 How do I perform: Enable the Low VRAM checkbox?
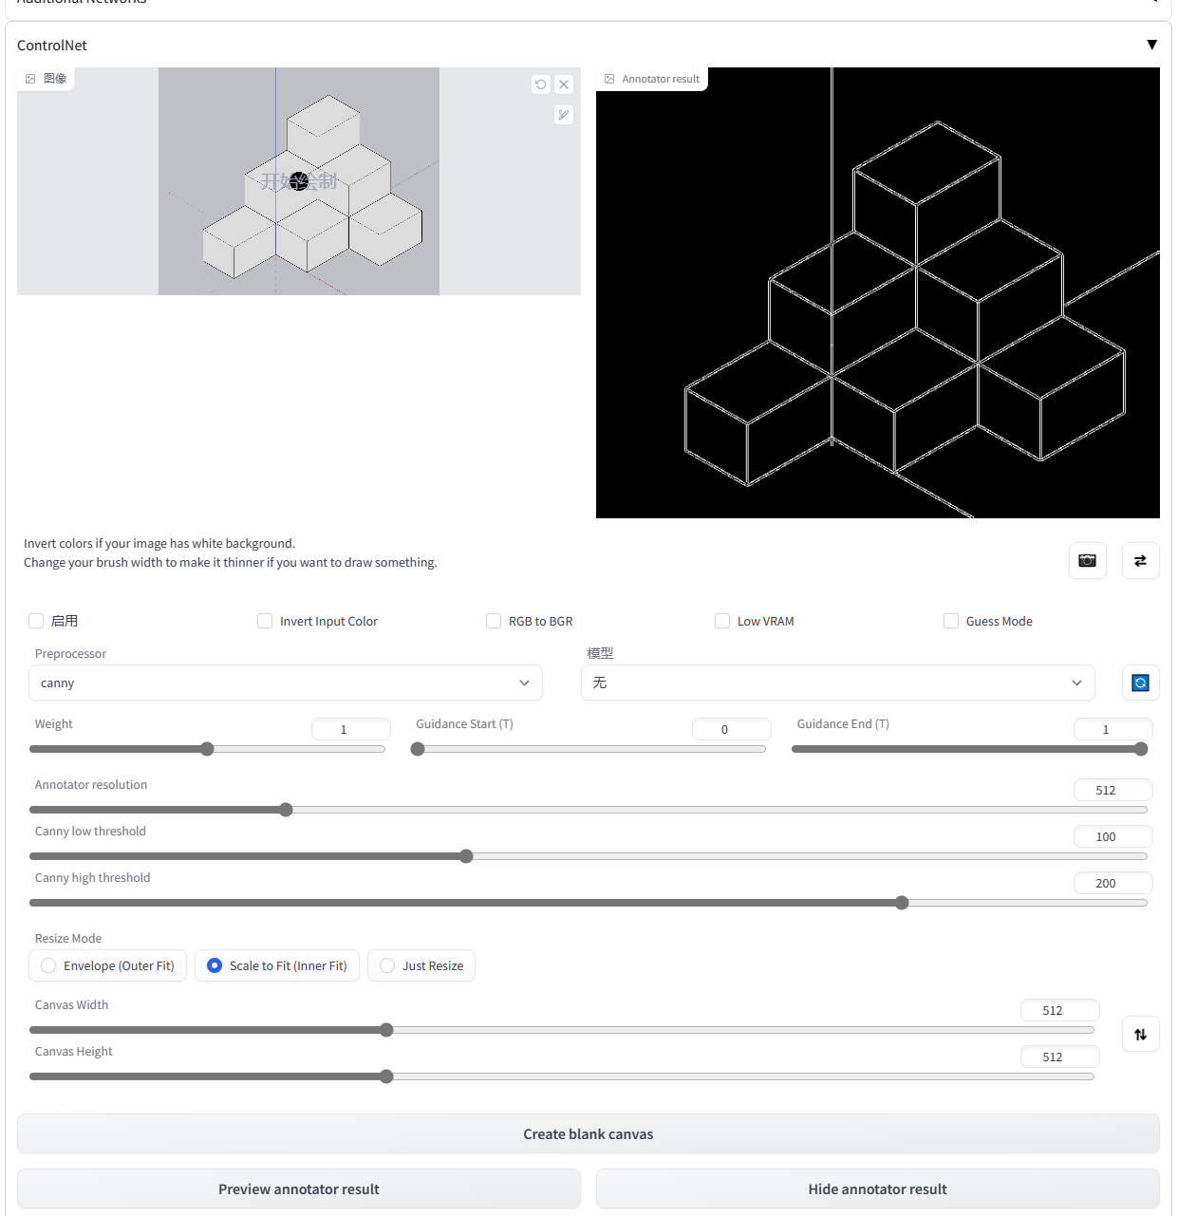point(722,621)
